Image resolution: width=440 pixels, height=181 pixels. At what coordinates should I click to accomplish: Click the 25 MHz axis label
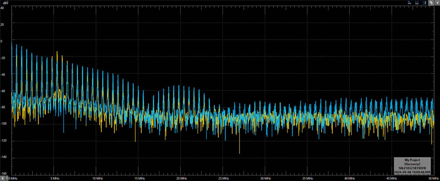point(223,179)
